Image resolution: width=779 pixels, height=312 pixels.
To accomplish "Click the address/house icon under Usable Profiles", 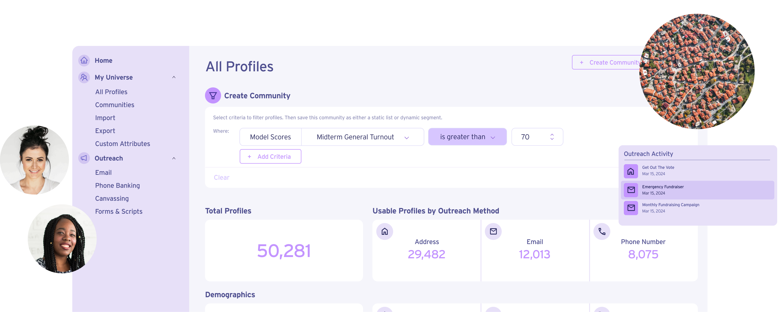I will click(x=385, y=231).
